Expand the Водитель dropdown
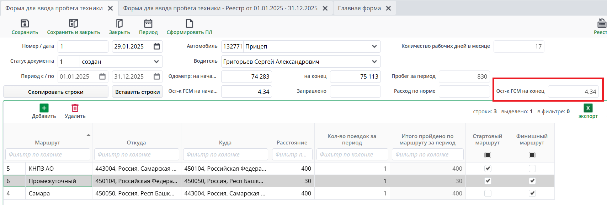 pyautogui.click(x=374, y=62)
